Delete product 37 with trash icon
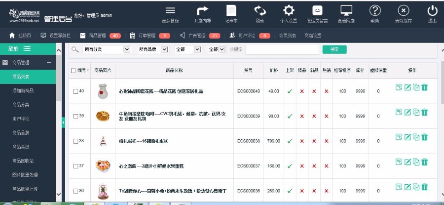Screen dimensions: 444x205 tap(424, 162)
